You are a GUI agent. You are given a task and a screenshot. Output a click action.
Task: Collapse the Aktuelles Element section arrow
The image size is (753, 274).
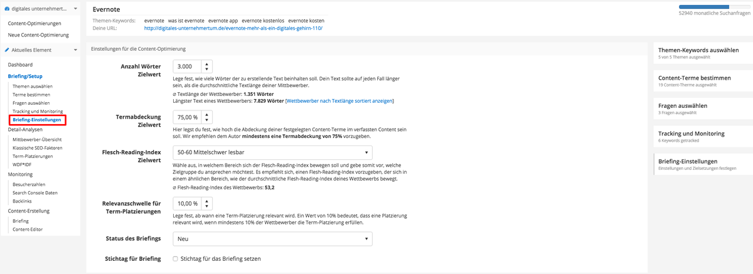pos(75,50)
